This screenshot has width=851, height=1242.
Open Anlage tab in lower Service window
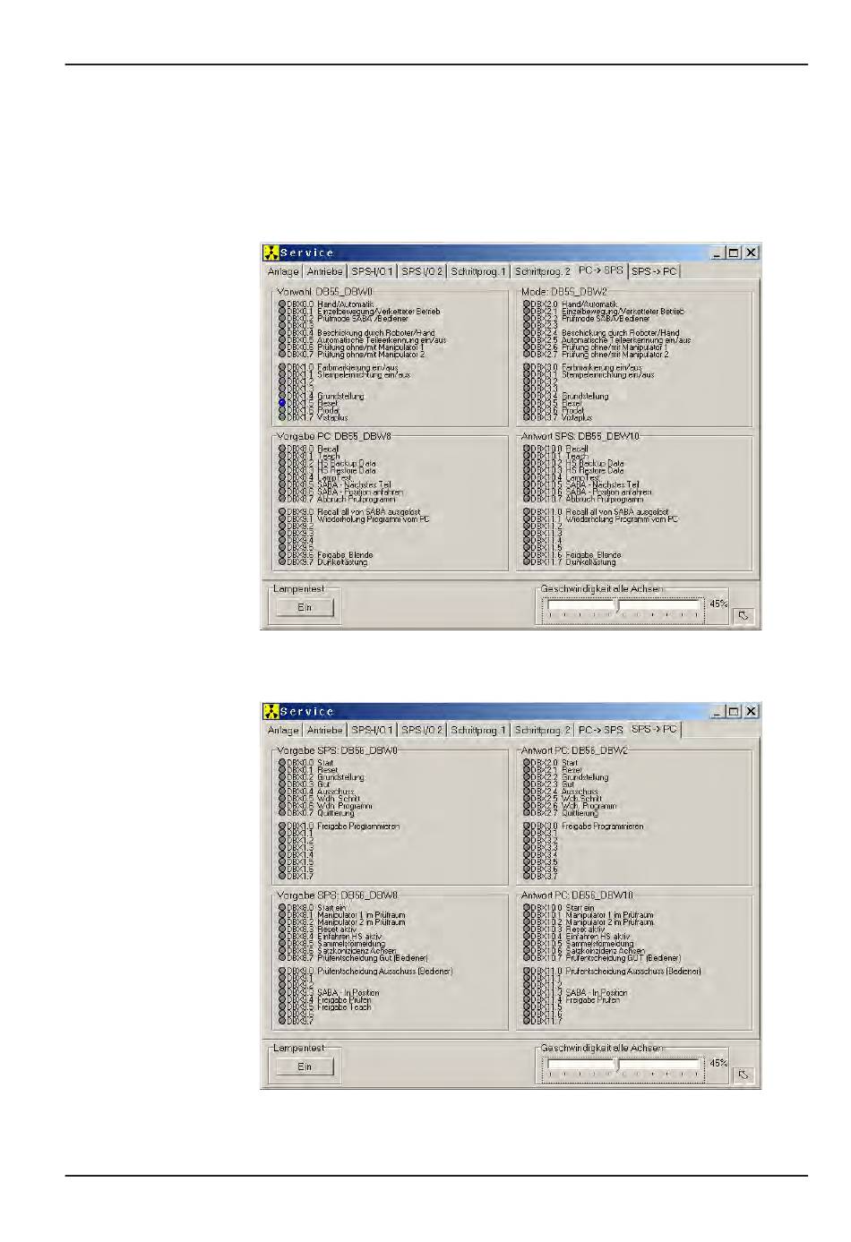(x=283, y=730)
